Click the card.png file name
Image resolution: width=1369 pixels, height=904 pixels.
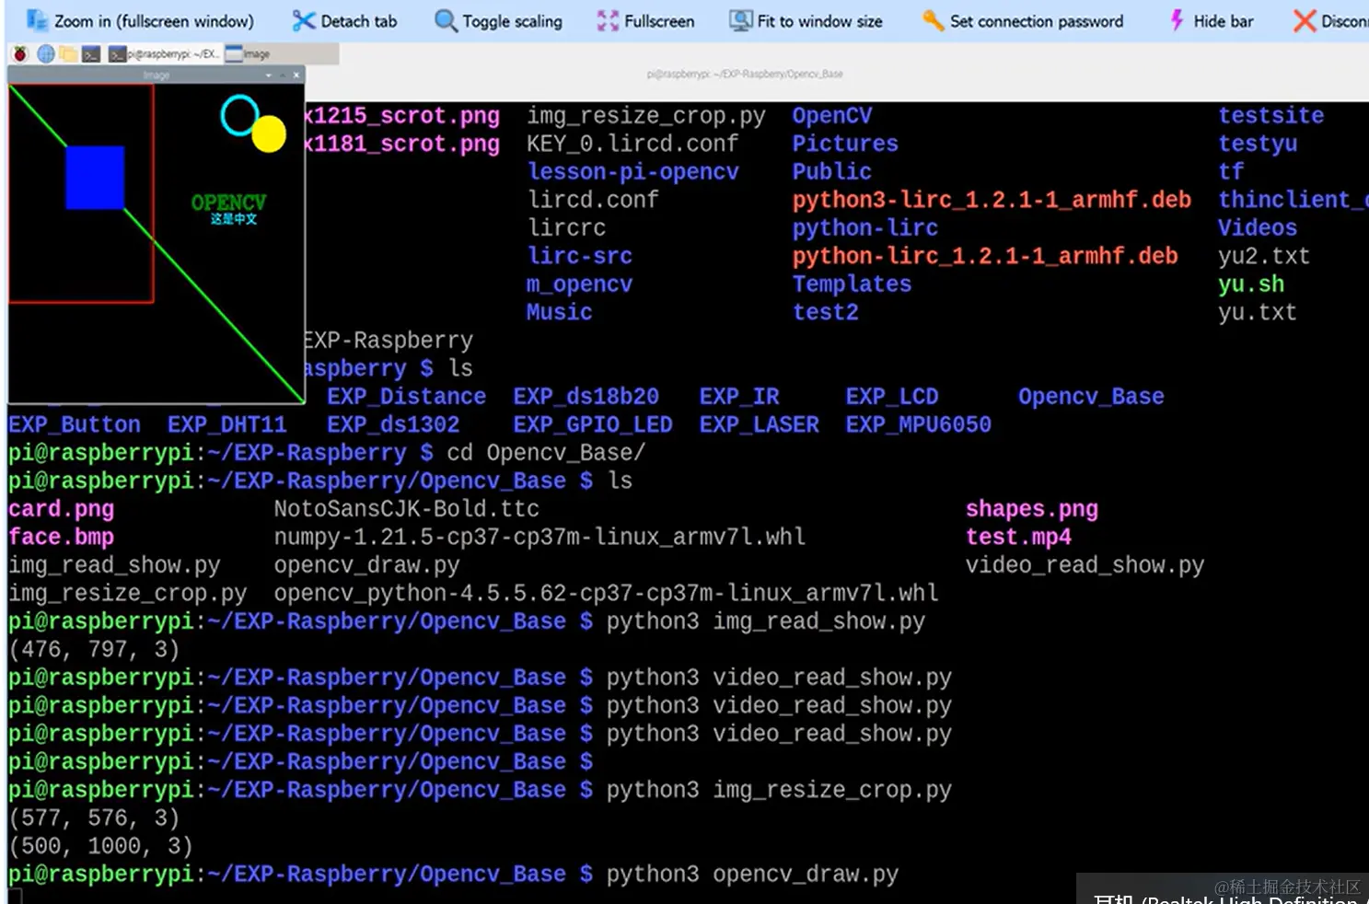(62, 509)
